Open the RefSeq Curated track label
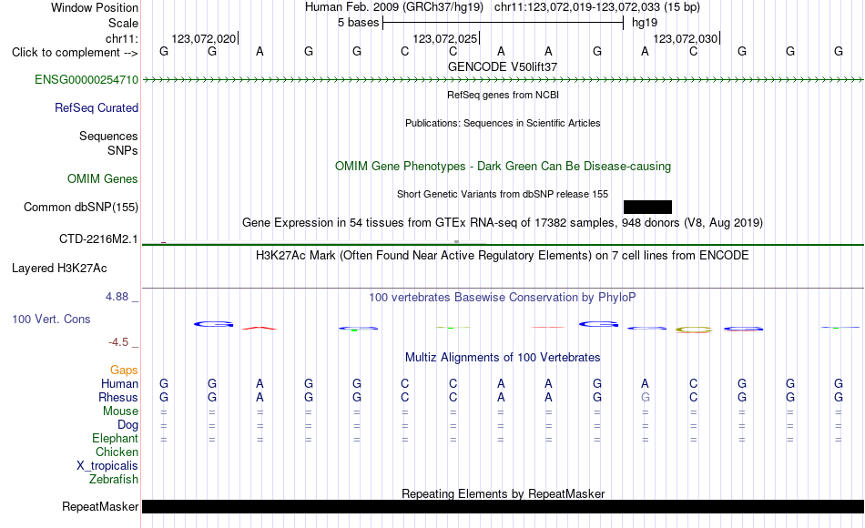Screen dimensions: 865x528 point(96,107)
